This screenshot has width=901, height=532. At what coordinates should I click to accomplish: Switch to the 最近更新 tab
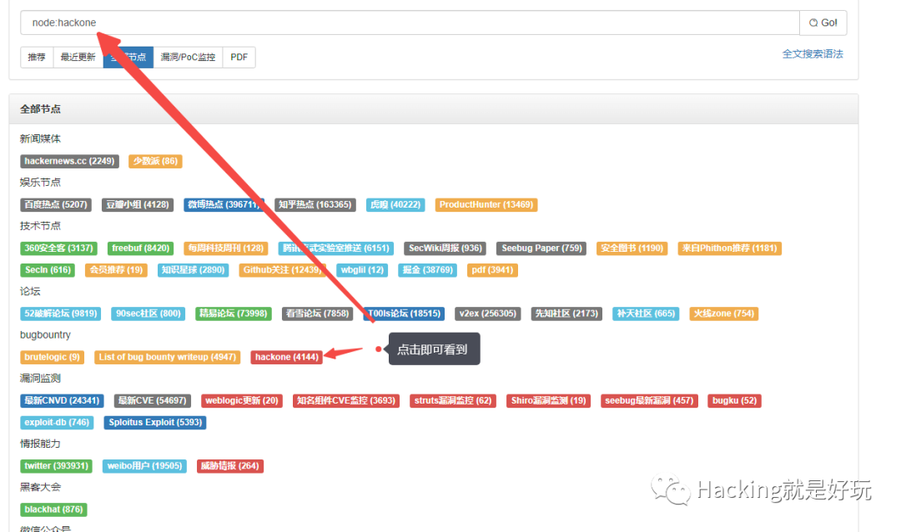pyautogui.click(x=78, y=58)
